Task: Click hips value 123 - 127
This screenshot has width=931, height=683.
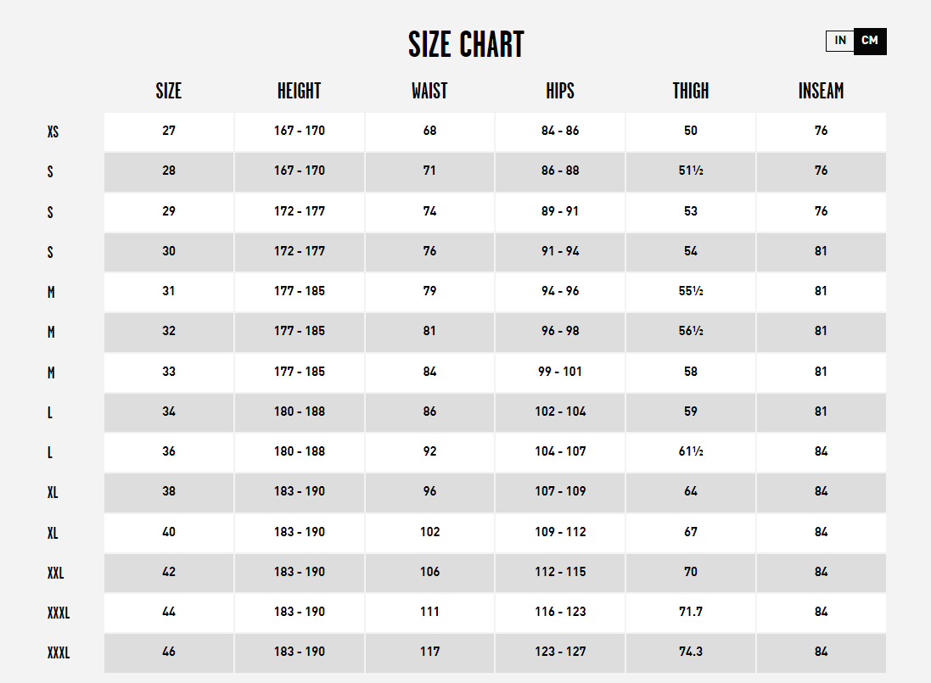Action: (560, 652)
